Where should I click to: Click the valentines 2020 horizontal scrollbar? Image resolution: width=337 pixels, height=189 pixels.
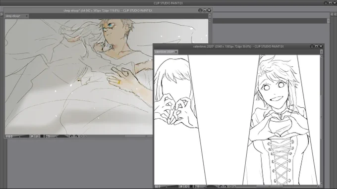click(x=276, y=187)
